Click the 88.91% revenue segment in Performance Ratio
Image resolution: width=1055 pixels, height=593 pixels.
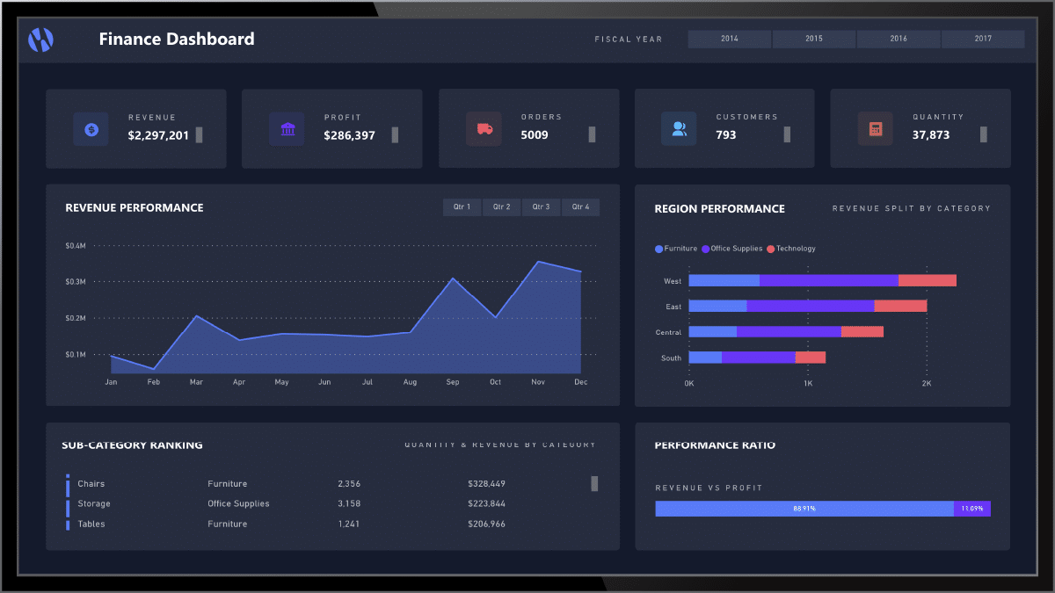803,508
